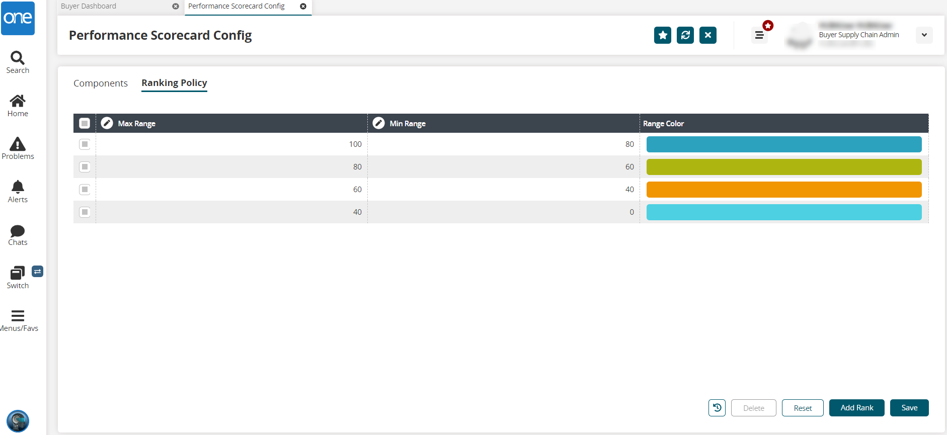Click the Min Range cell with 0
947x435 pixels.
(x=504, y=212)
